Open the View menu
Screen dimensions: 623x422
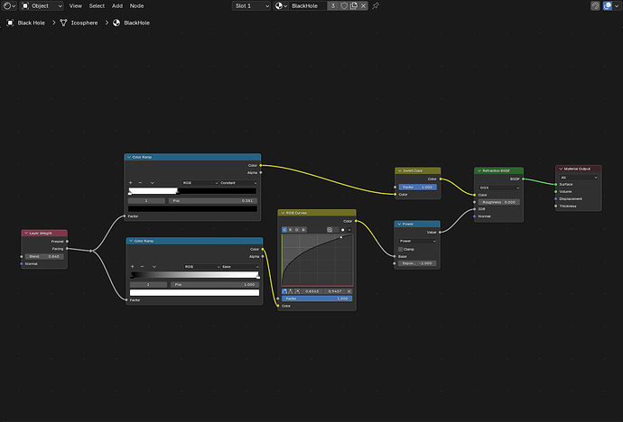tap(76, 6)
